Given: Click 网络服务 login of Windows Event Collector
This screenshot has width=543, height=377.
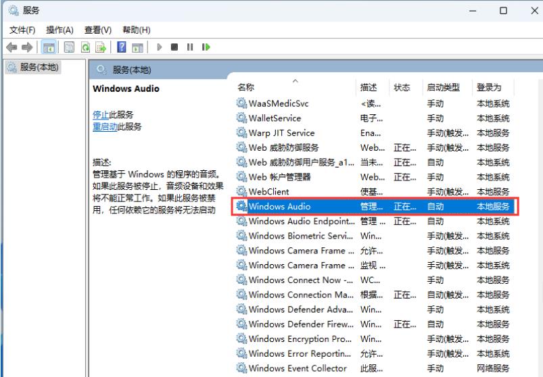Looking at the screenshot, I should pyautogui.click(x=493, y=368).
